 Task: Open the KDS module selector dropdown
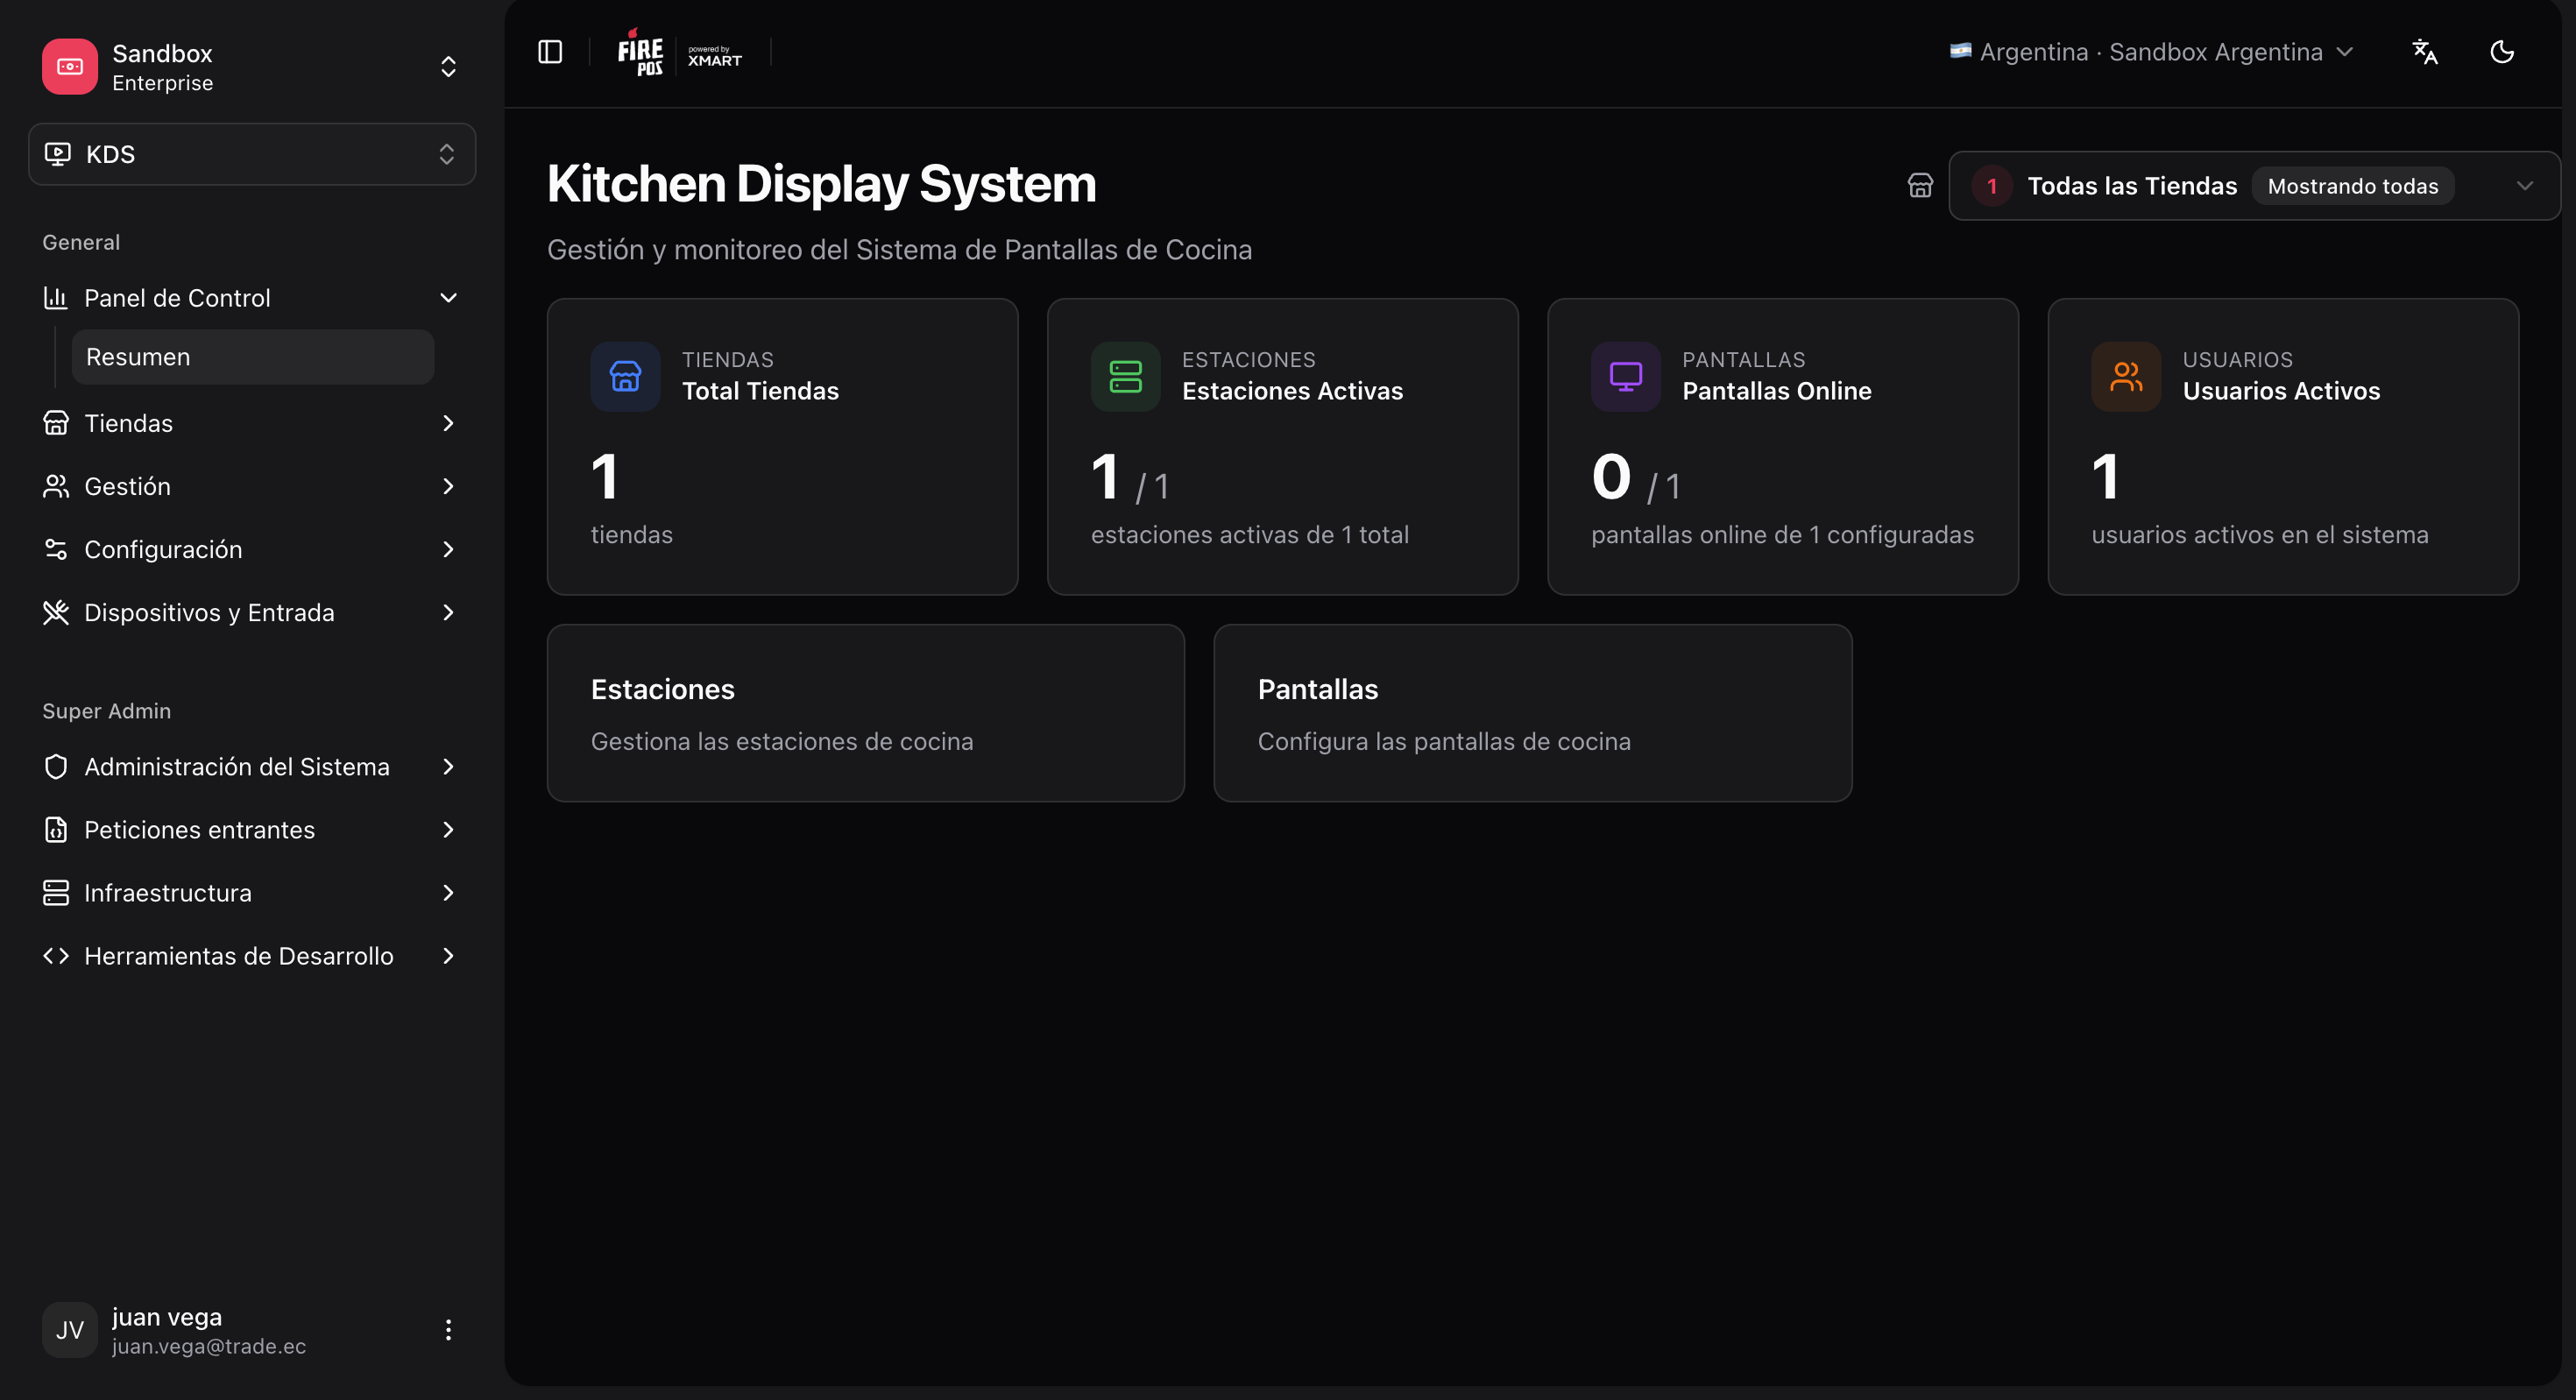pyautogui.click(x=252, y=154)
